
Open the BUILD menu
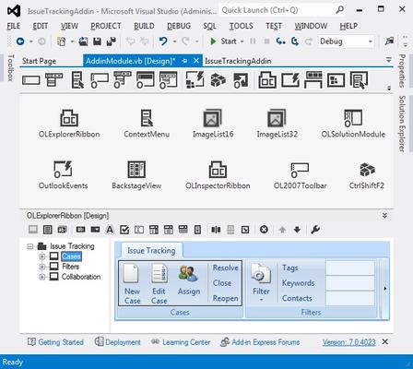(x=144, y=26)
